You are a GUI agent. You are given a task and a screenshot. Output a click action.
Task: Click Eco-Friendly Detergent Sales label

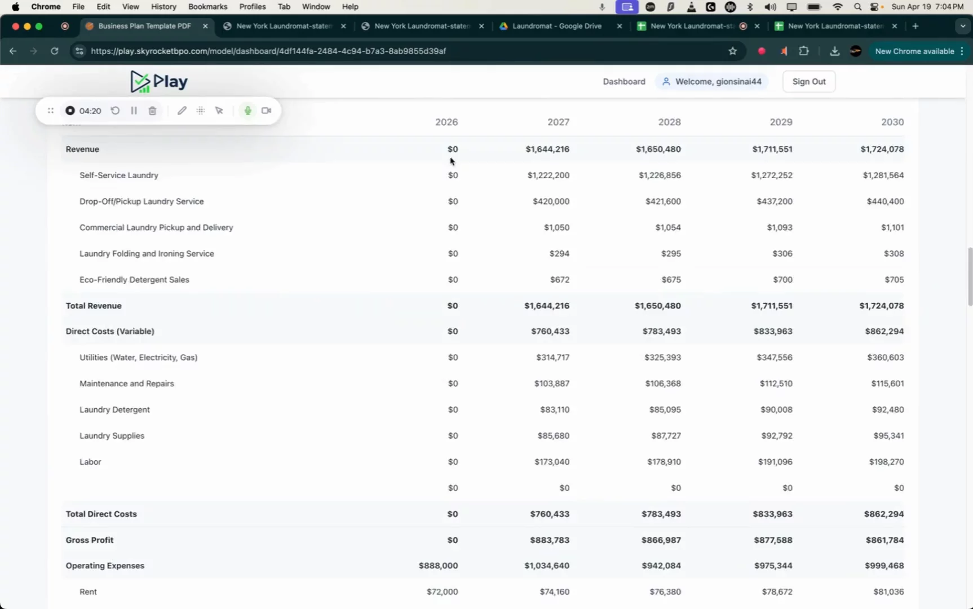click(134, 280)
